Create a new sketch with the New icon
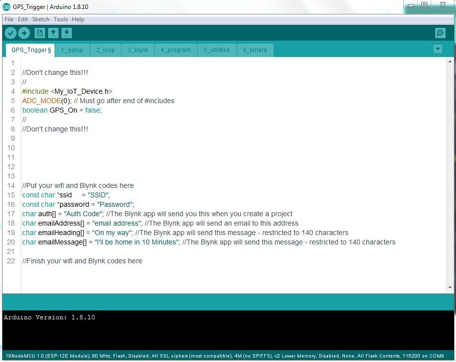 pyautogui.click(x=40, y=33)
